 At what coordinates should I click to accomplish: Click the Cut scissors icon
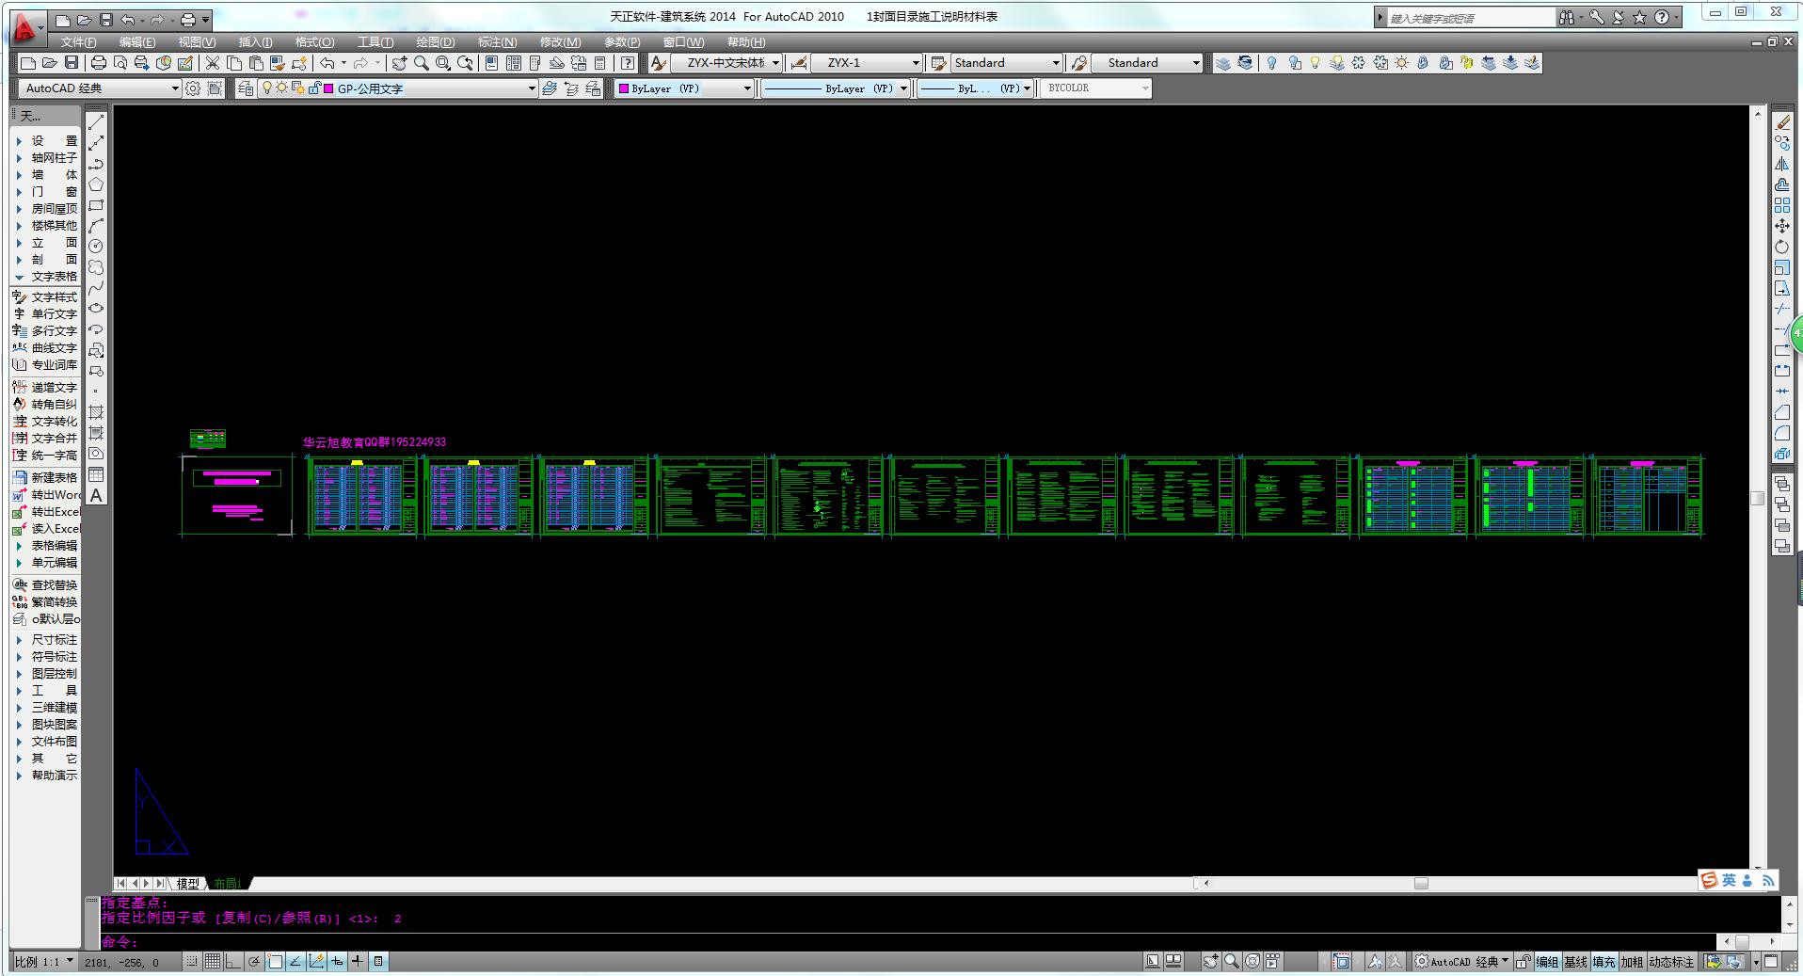(x=213, y=63)
